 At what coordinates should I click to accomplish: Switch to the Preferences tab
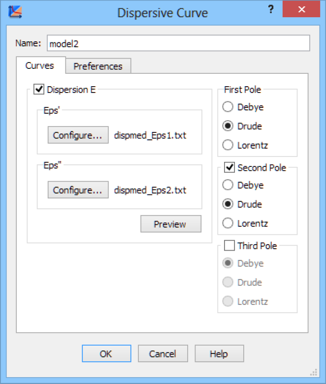pos(98,66)
